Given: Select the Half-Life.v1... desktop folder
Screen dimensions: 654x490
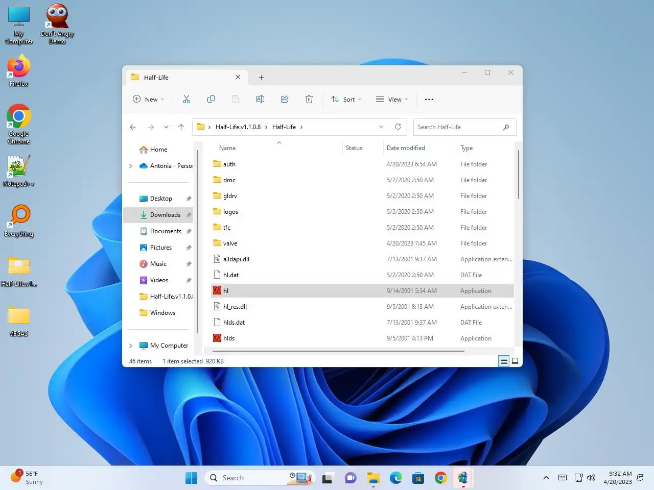Looking at the screenshot, I should [x=19, y=271].
